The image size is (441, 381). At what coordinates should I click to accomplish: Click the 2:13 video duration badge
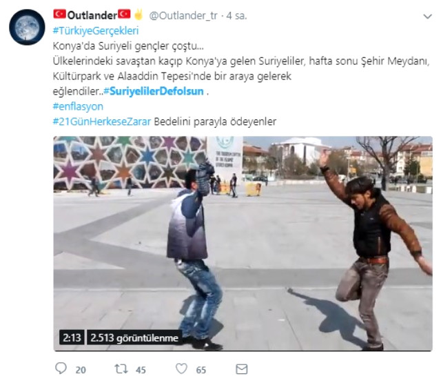click(72, 338)
